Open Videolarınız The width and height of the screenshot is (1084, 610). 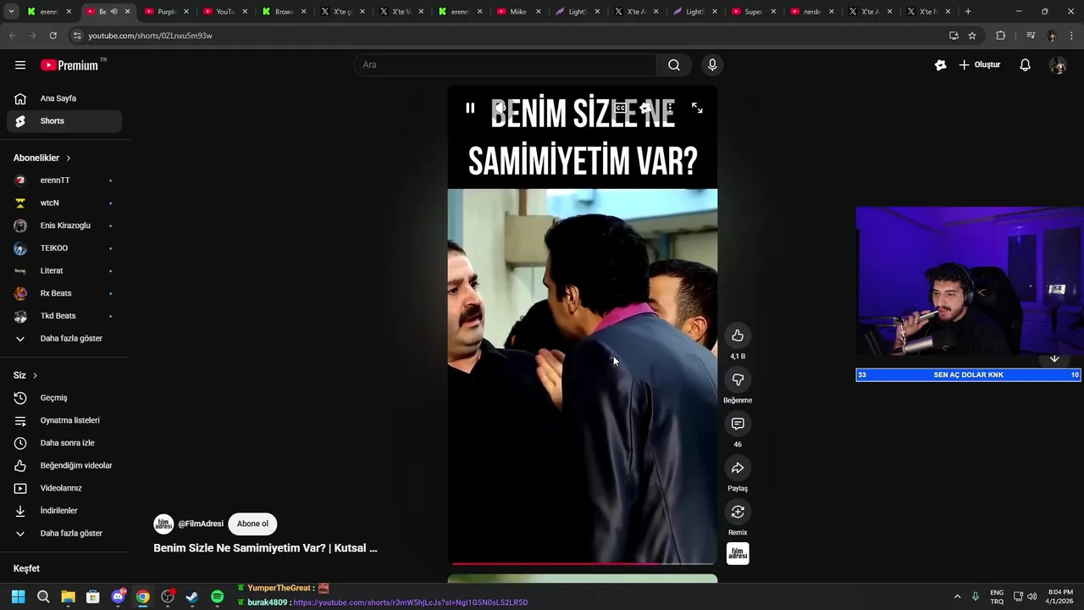64,488
